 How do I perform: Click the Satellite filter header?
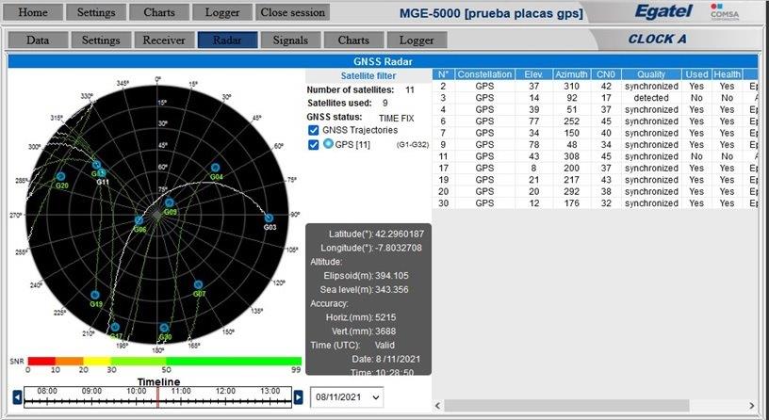(368, 76)
